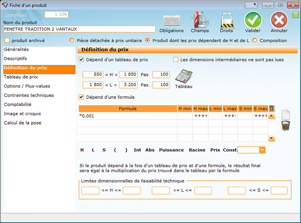This screenshot has height=223, width=301.
Task: Click the L minimum field 1 800
Action: 93,85
